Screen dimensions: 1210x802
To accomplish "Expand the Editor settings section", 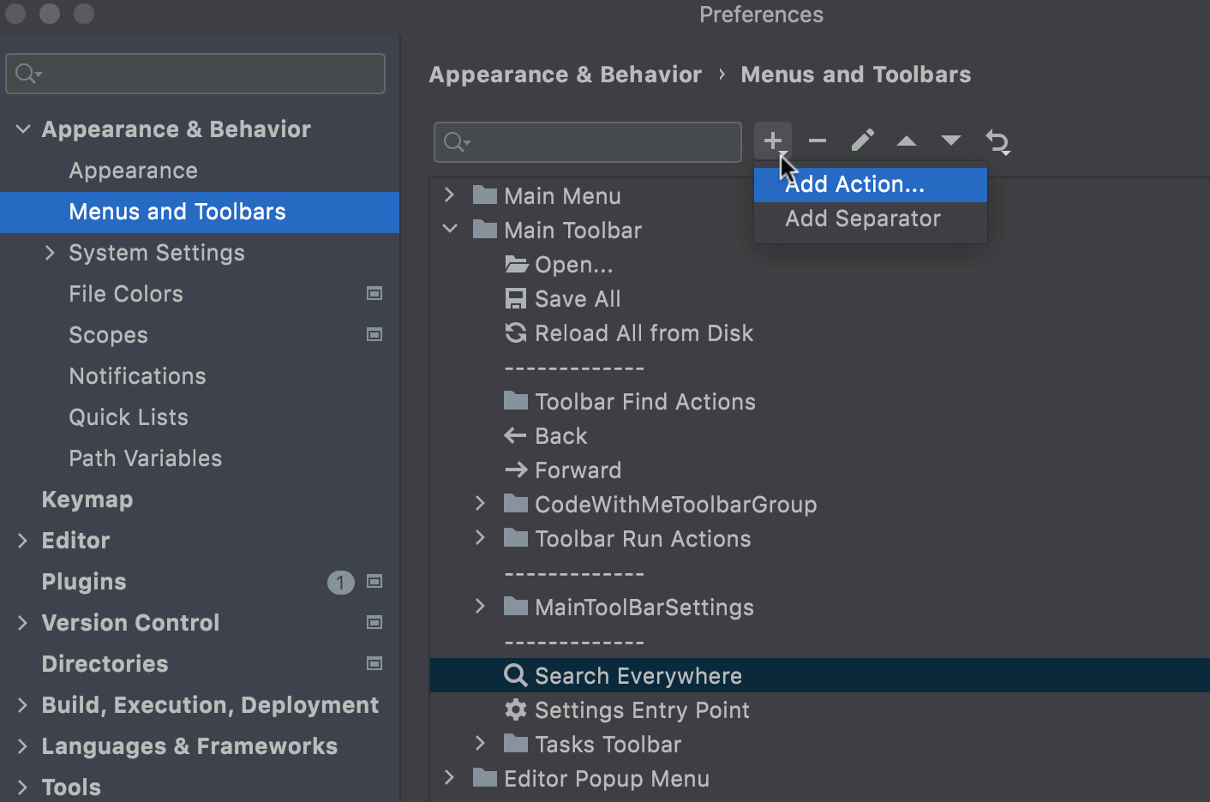I will (22, 541).
